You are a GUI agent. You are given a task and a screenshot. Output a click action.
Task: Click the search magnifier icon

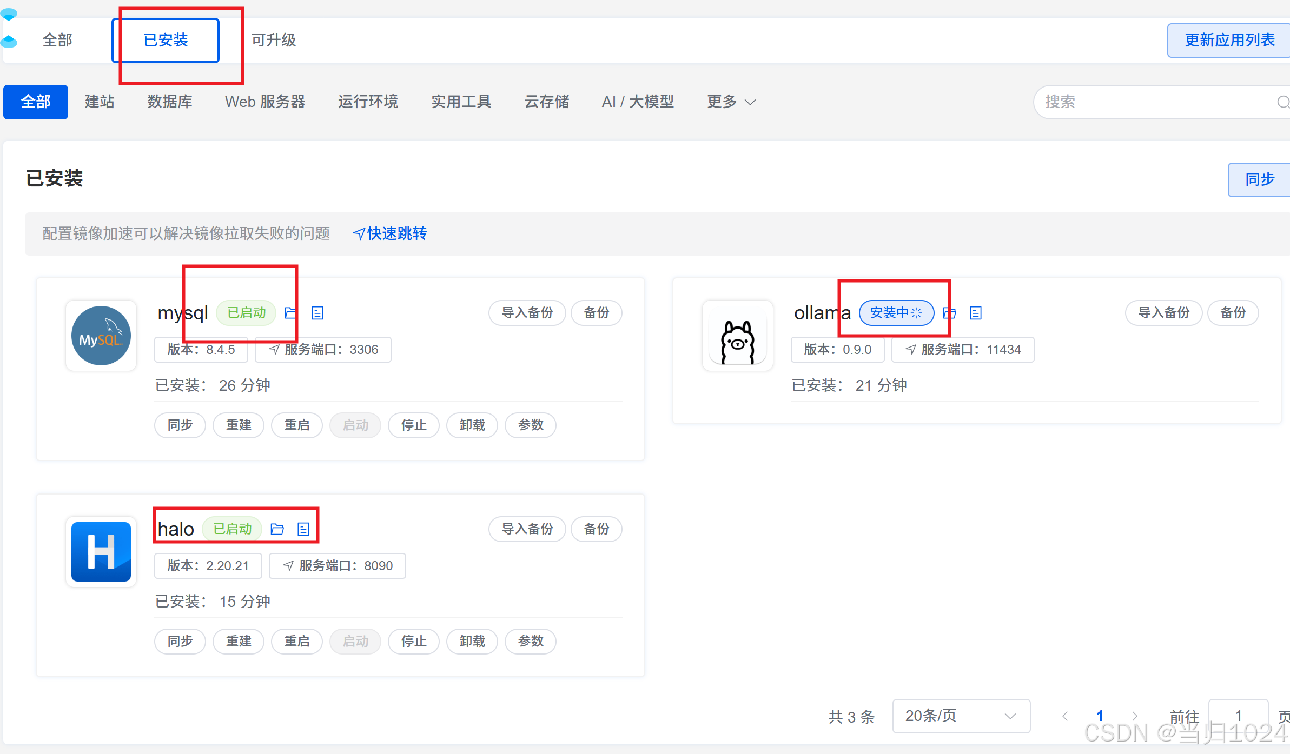coord(1282,102)
